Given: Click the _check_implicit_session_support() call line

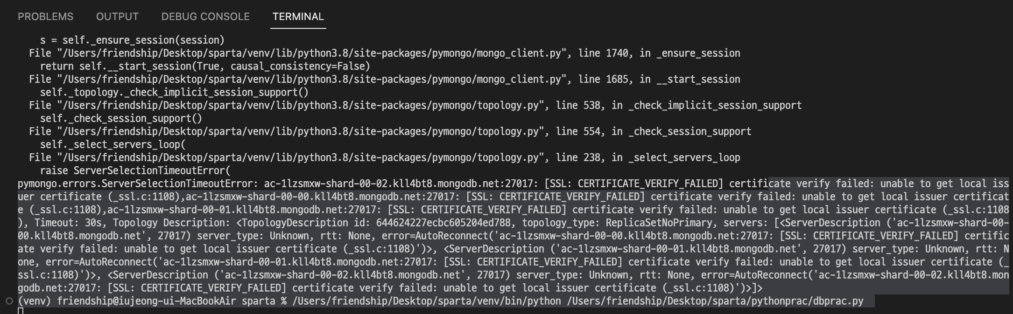Looking at the screenshot, I should point(174,92).
